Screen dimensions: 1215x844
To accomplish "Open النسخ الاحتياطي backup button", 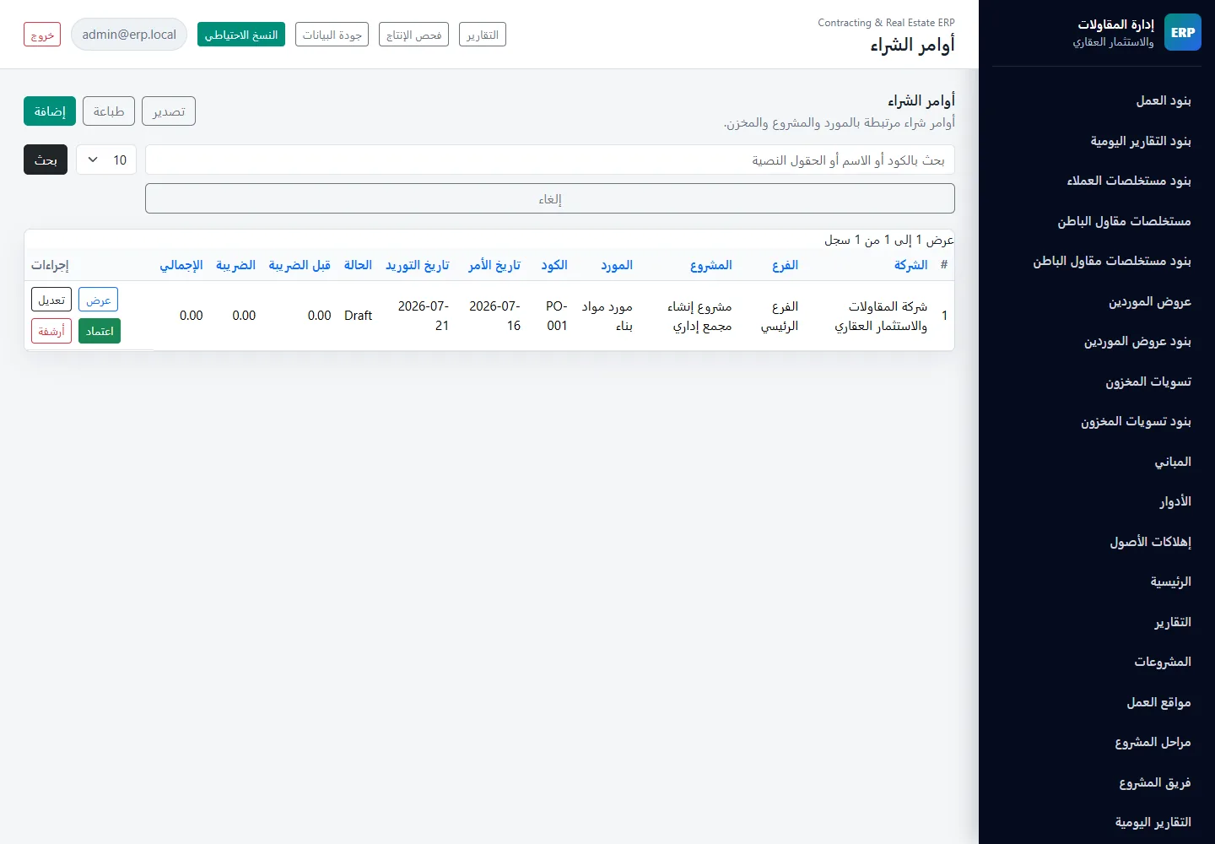I will pos(241,35).
